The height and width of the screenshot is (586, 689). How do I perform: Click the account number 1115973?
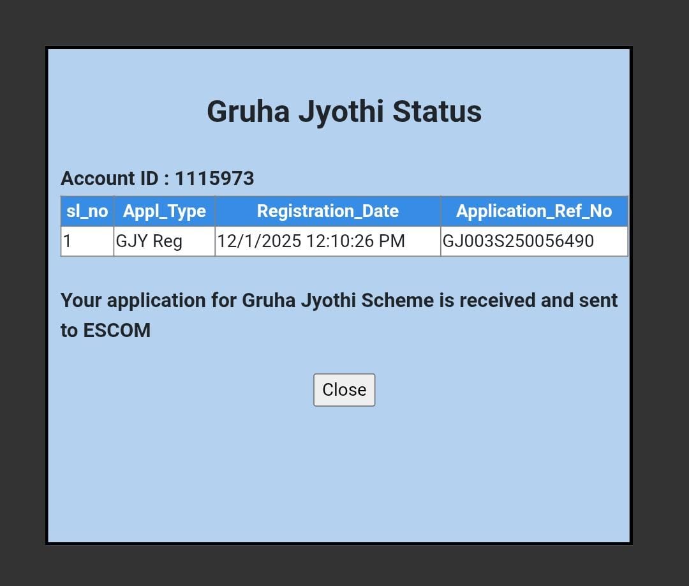click(214, 179)
